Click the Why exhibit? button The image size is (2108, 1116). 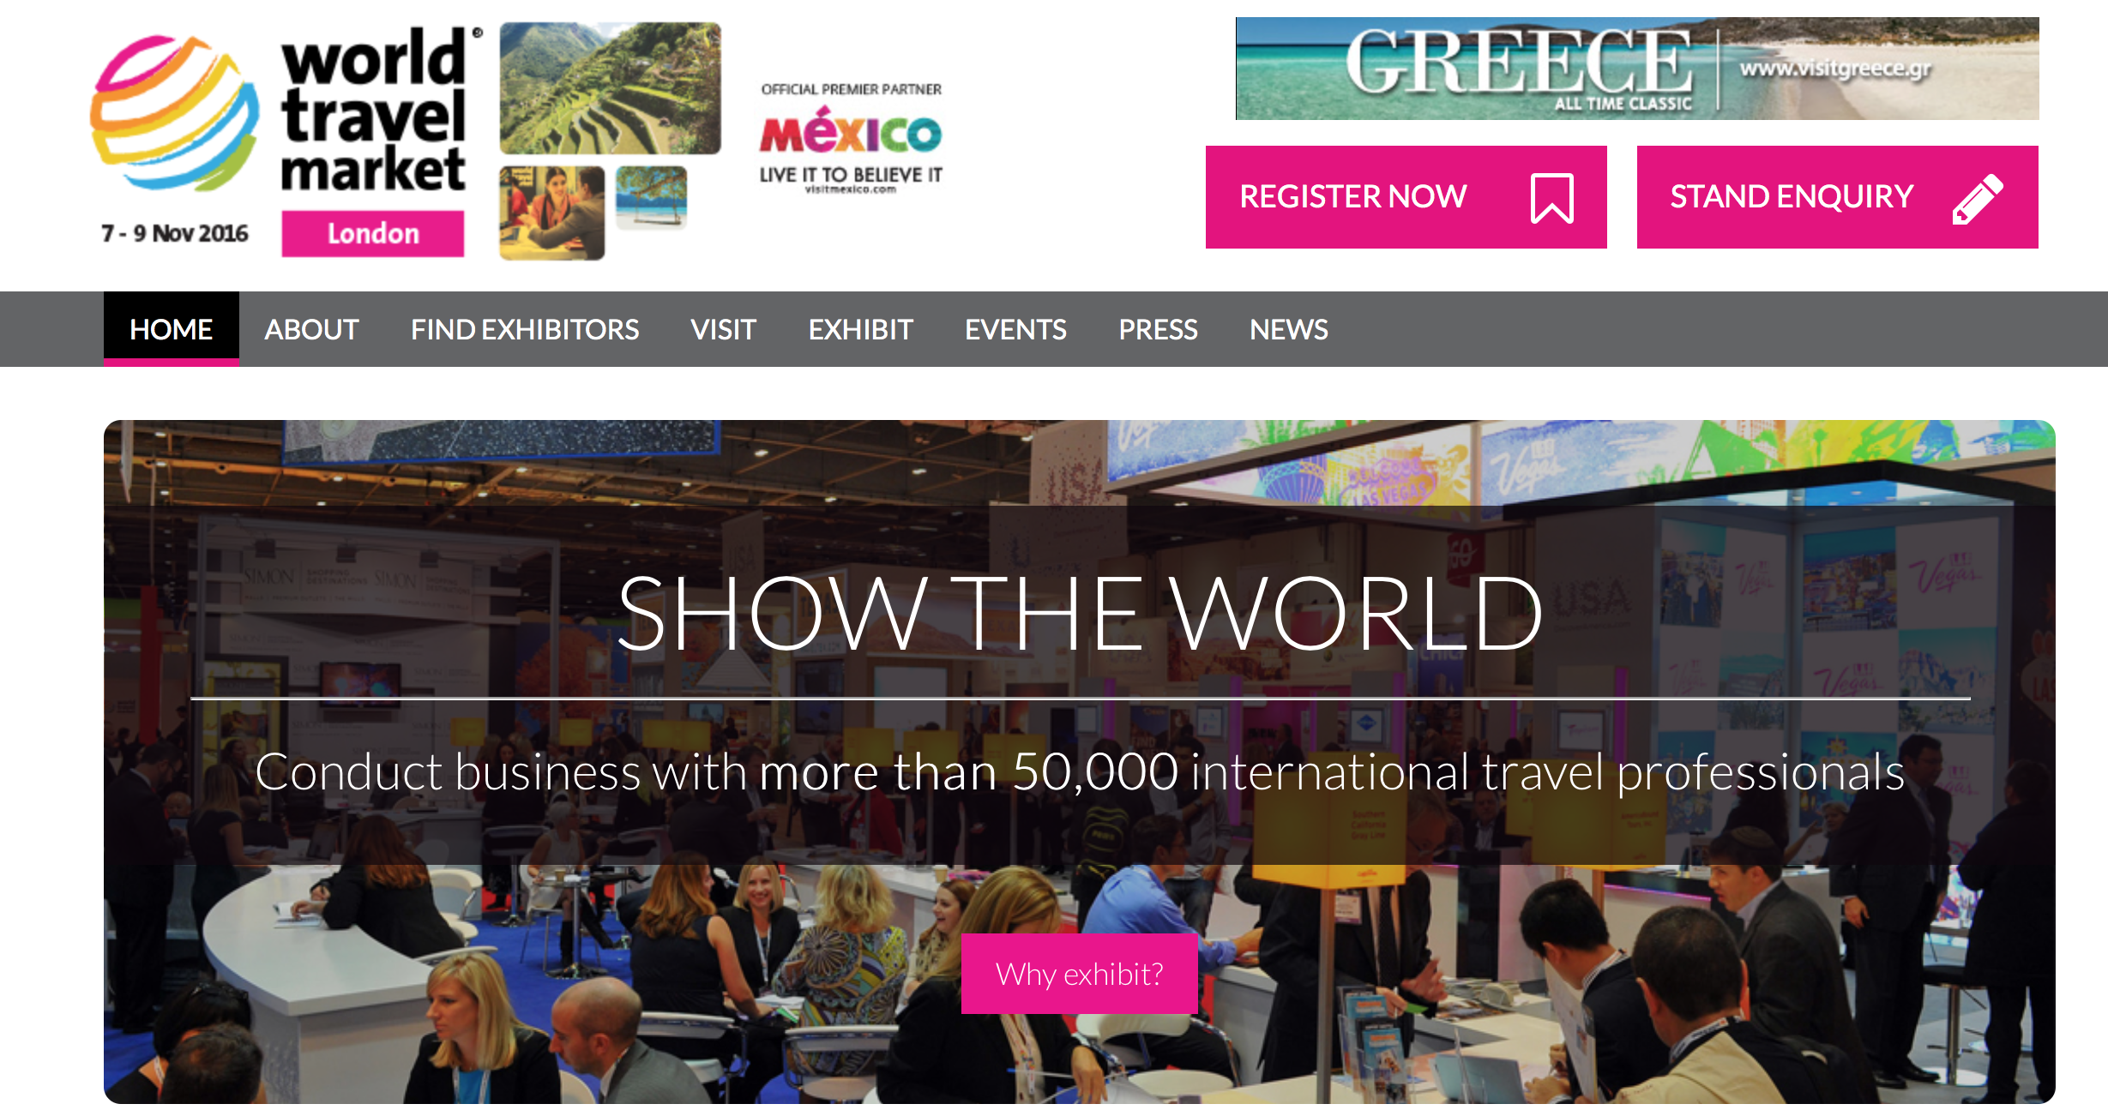pyautogui.click(x=1080, y=974)
